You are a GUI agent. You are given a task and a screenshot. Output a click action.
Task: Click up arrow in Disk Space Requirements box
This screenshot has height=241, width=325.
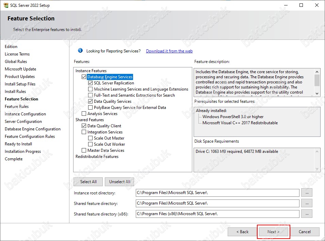(317, 151)
